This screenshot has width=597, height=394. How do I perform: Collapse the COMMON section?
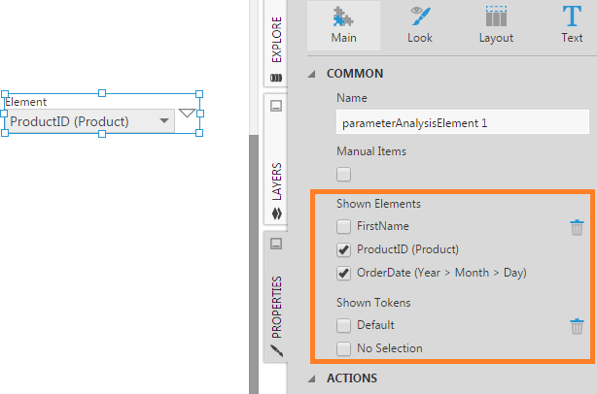313,73
